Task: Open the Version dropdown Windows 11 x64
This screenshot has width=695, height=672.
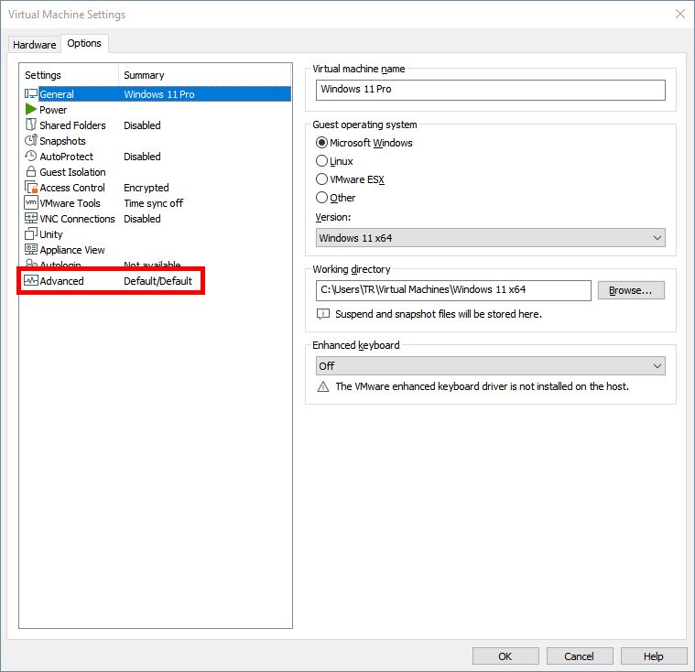Action: (490, 238)
